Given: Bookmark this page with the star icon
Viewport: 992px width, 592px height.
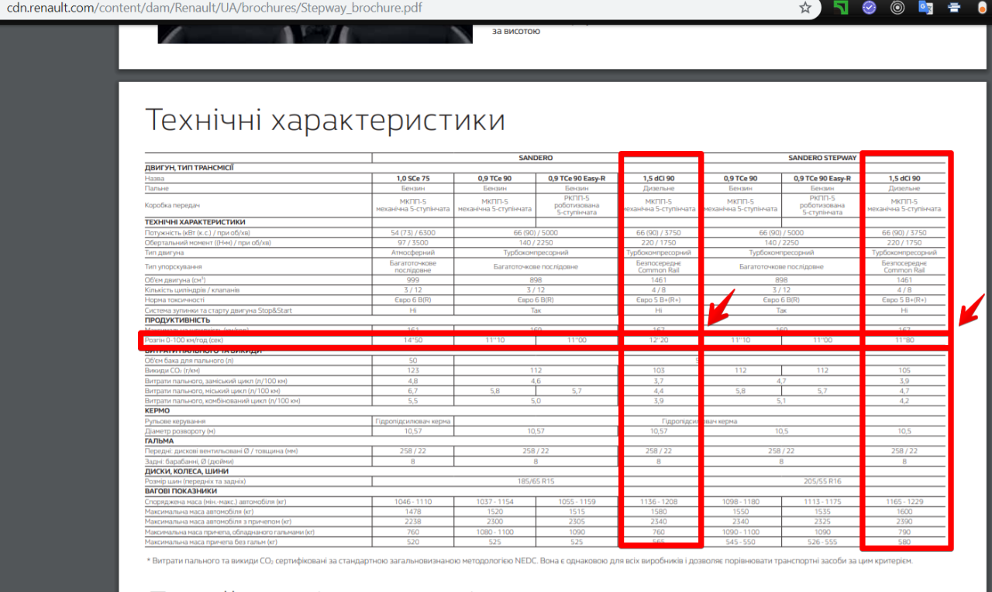Looking at the screenshot, I should [805, 8].
